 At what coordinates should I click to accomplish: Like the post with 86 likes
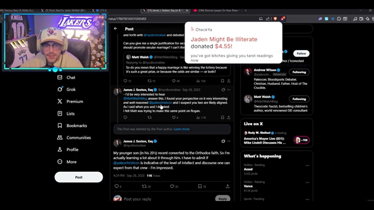point(174,81)
